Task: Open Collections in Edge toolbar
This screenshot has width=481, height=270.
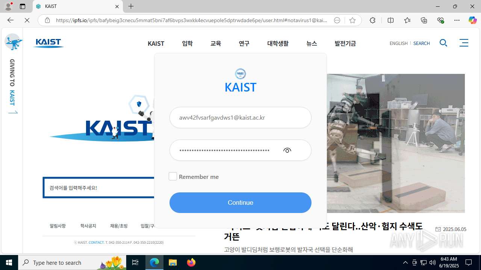Action: [x=424, y=20]
